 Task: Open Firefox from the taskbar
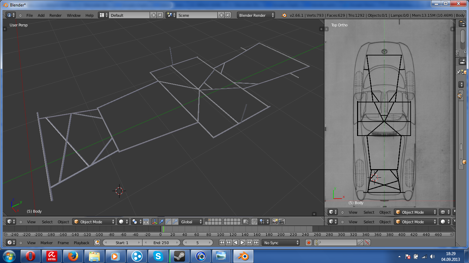(x=73, y=256)
